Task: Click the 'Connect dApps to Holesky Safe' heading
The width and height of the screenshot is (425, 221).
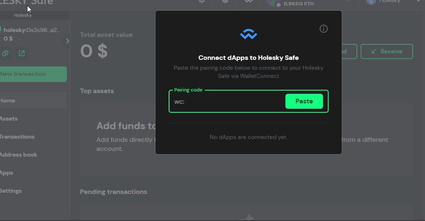Action: point(249,58)
